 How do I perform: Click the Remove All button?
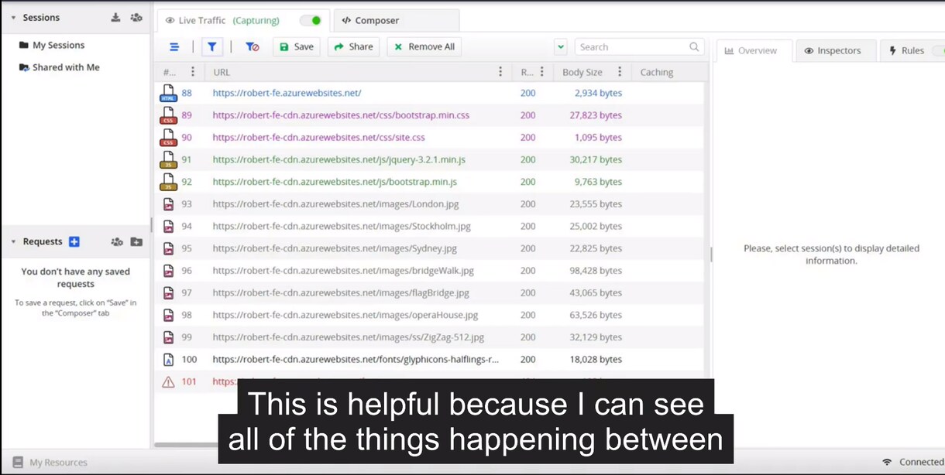click(424, 47)
